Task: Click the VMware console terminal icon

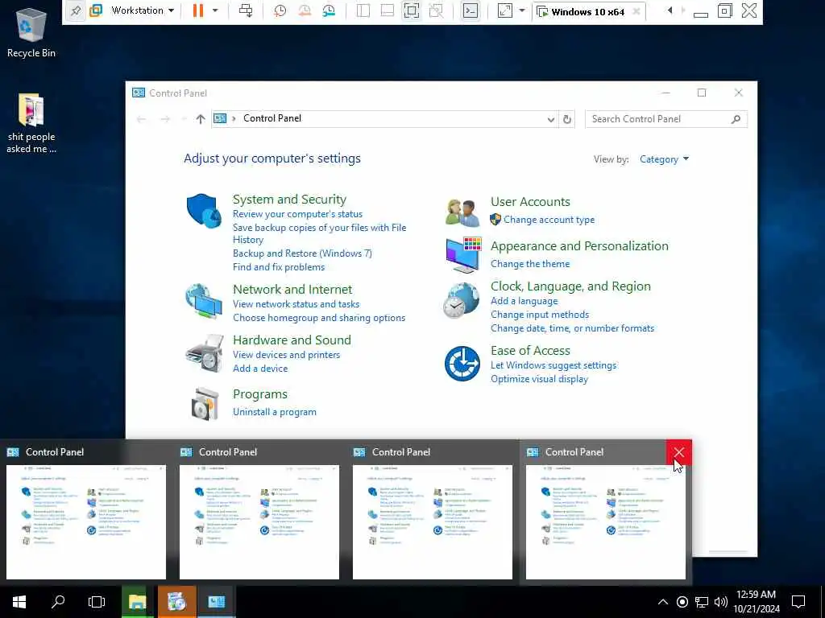Action: [x=470, y=10]
